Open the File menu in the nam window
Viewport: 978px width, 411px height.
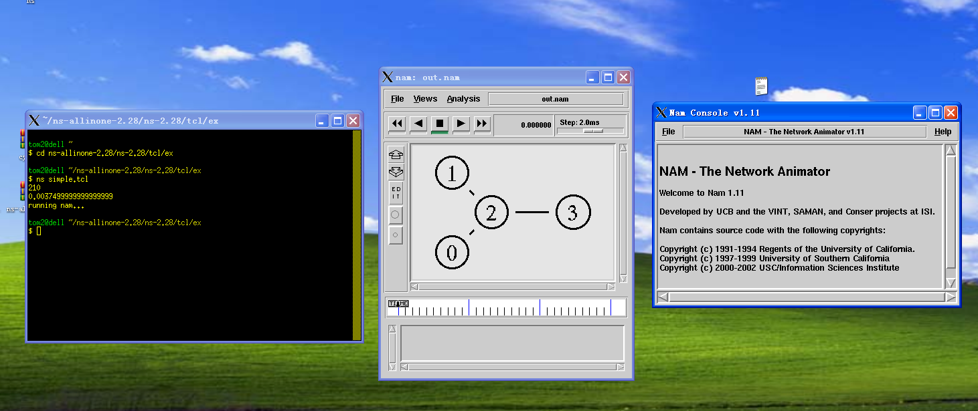(397, 98)
